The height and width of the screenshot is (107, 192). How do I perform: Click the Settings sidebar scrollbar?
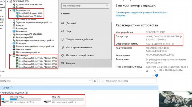point(111,41)
